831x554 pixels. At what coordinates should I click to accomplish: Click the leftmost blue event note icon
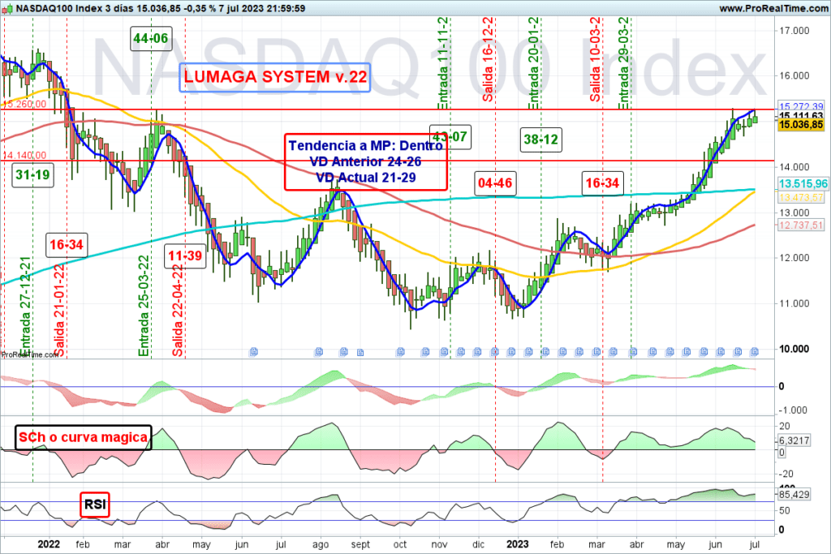[x=253, y=352]
